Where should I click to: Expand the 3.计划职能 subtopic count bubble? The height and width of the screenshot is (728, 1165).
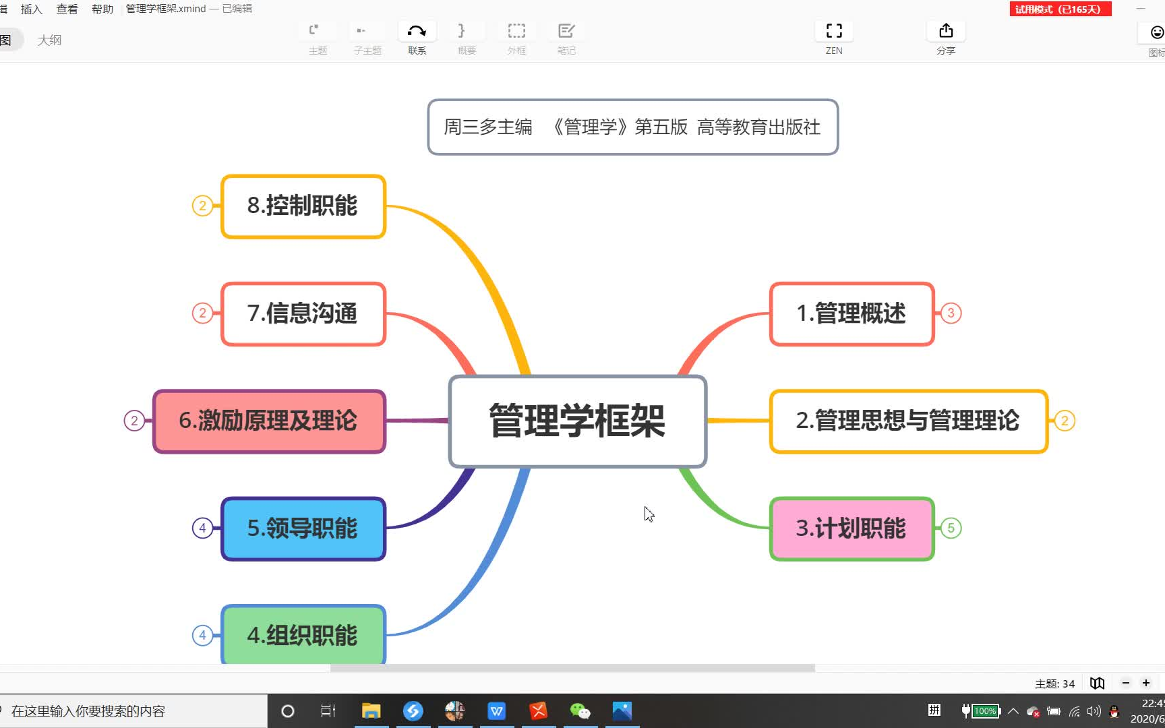click(x=951, y=528)
